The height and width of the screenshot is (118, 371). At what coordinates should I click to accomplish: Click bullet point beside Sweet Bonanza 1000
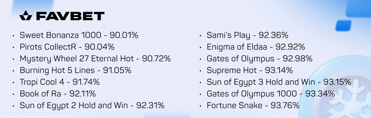13,36
